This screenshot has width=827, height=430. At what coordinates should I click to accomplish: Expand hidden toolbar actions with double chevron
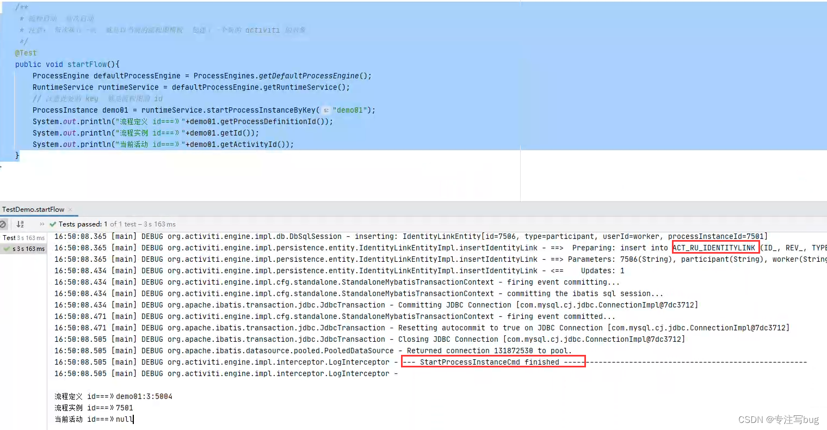pyautogui.click(x=42, y=224)
